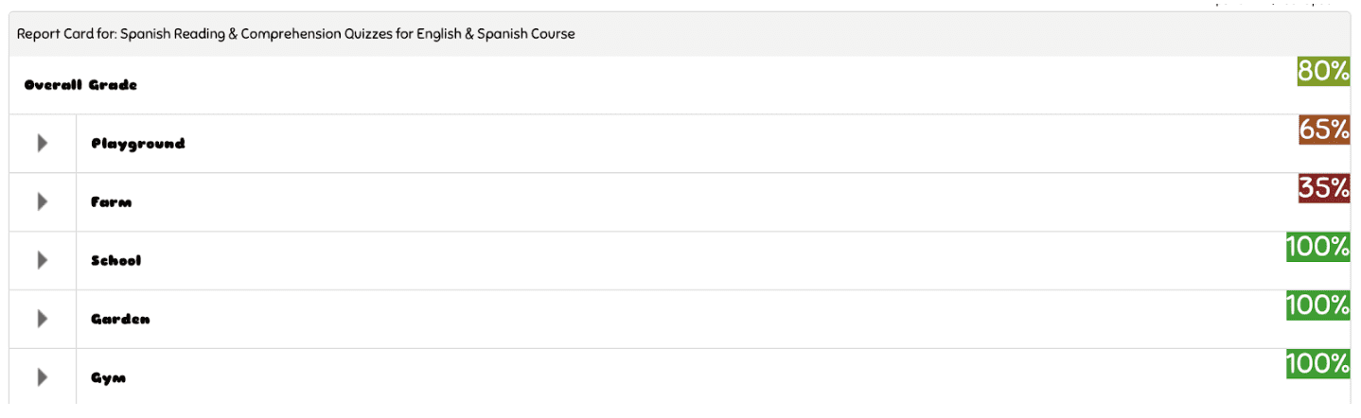This screenshot has width=1361, height=418.
Task: Click the brown 65% Playground score
Action: pos(1324,130)
